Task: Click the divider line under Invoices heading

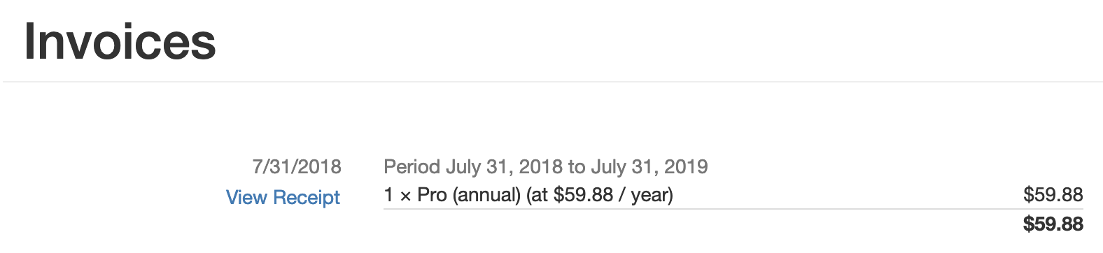Action: [553, 82]
